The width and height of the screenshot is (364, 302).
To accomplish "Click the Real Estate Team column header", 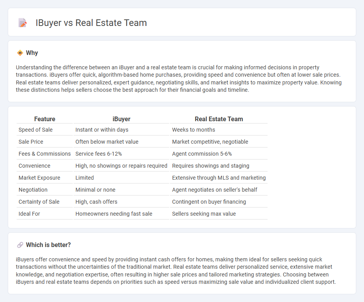I will pyautogui.click(x=219, y=119).
